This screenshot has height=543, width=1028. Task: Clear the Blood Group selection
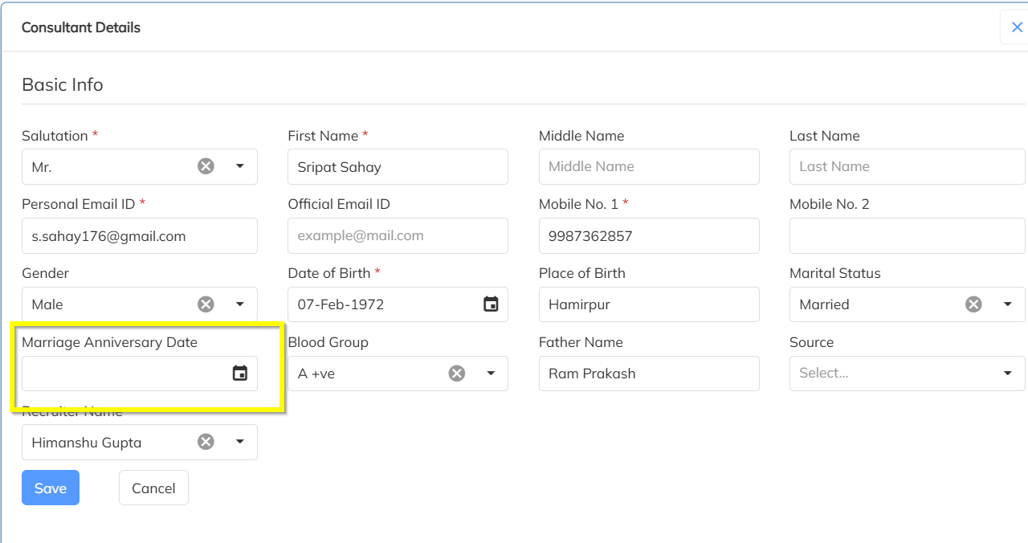[x=457, y=374]
